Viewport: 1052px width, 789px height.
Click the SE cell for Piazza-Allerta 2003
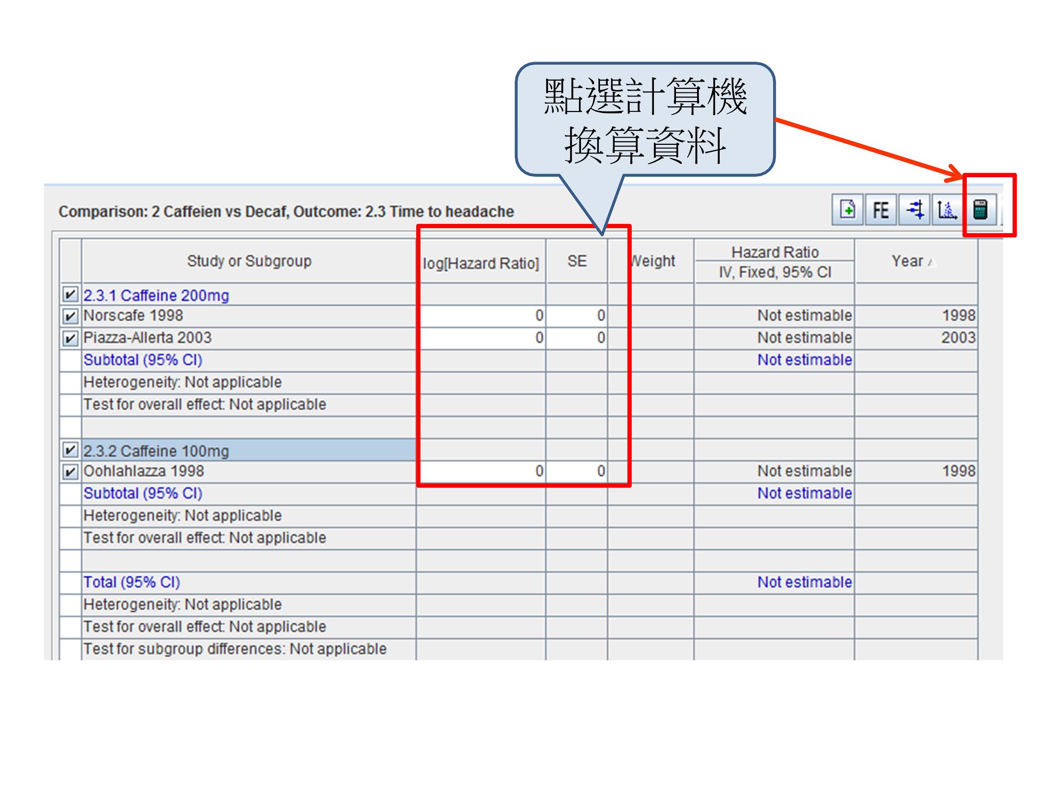576,338
